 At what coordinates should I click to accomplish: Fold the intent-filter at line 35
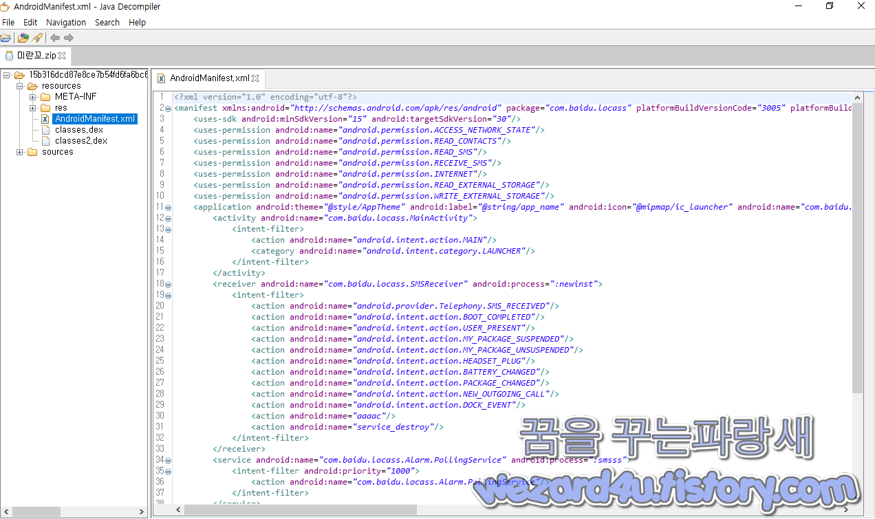[169, 472]
